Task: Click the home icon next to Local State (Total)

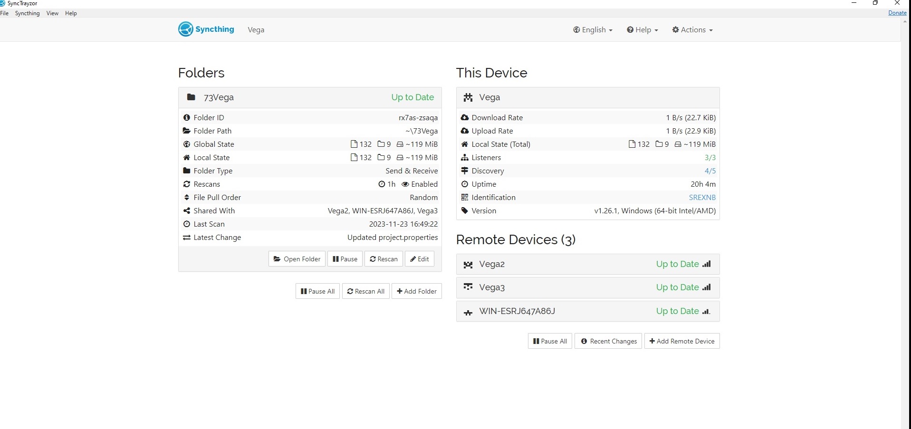Action: click(x=465, y=144)
